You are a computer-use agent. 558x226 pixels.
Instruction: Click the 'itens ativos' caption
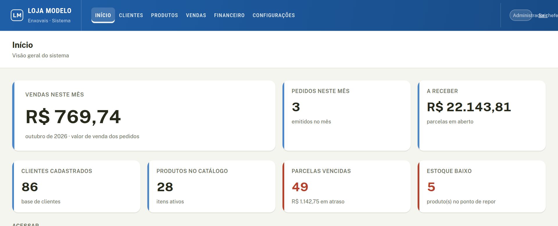[170, 201]
